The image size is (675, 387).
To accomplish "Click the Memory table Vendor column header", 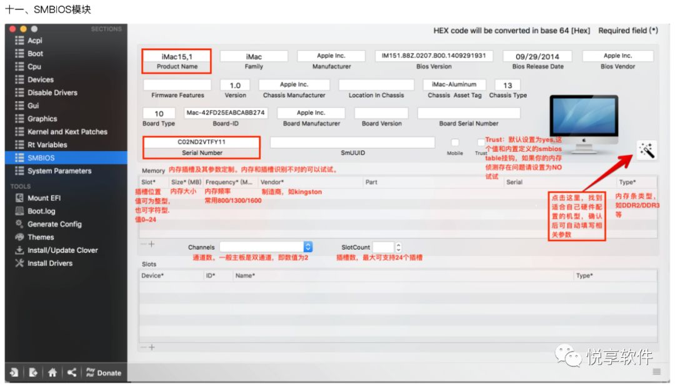I will (x=310, y=182).
